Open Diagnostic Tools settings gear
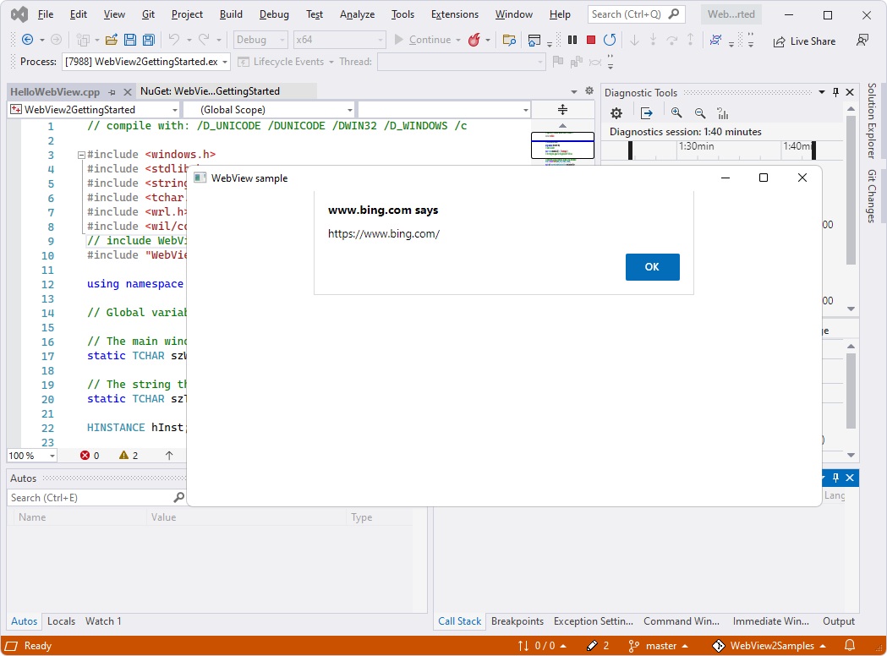This screenshot has height=656, width=887. (616, 112)
